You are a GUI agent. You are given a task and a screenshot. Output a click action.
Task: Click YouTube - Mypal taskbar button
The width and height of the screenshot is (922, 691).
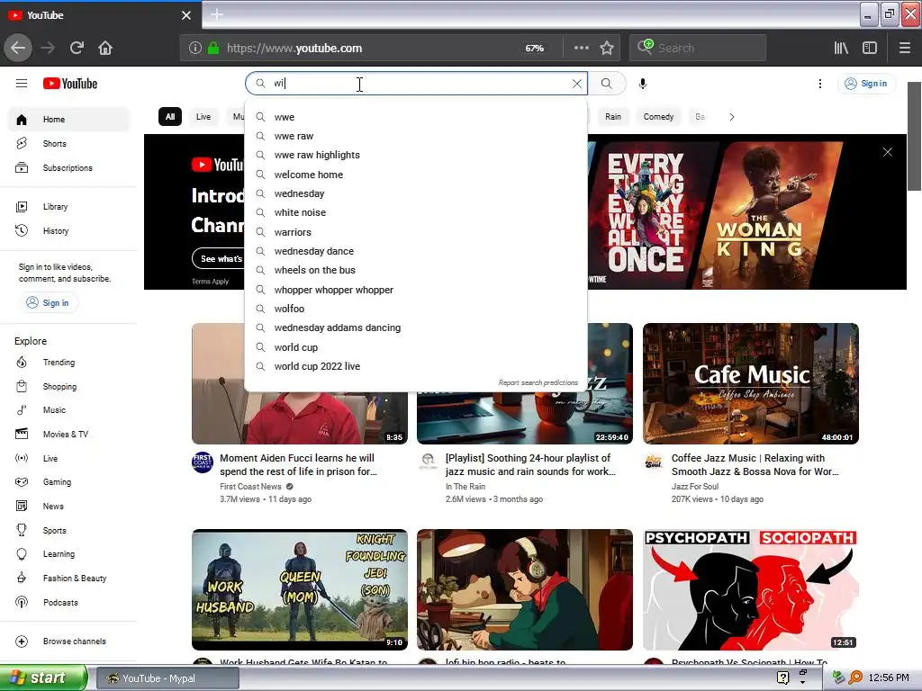tap(167, 678)
